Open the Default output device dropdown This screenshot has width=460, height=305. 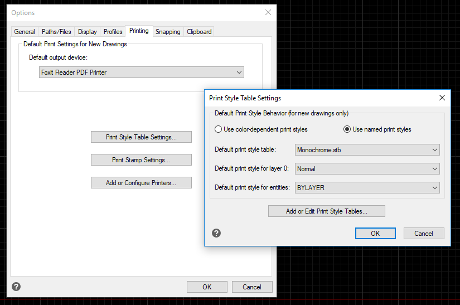[142, 72]
